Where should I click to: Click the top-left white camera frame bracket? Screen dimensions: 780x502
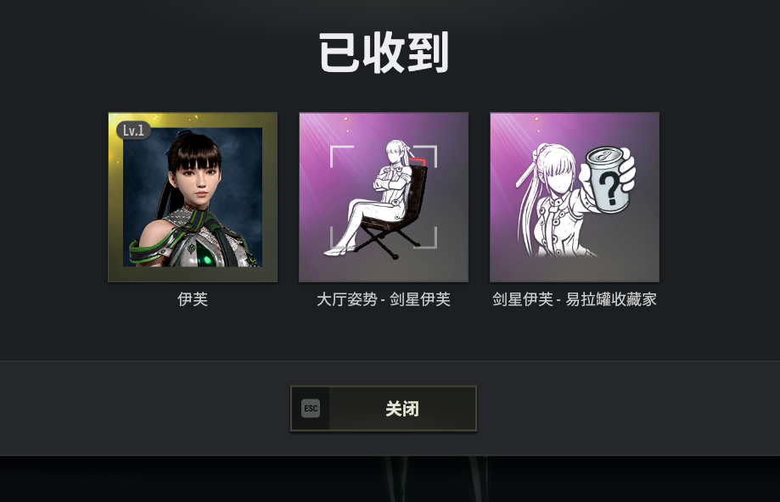pyautogui.click(x=342, y=156)
